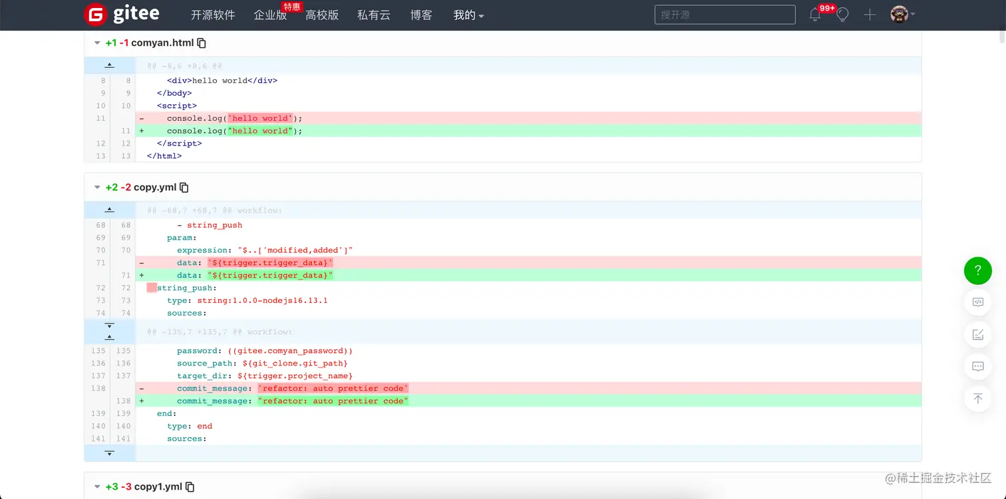Copy copy.yml file path icon

184,187
